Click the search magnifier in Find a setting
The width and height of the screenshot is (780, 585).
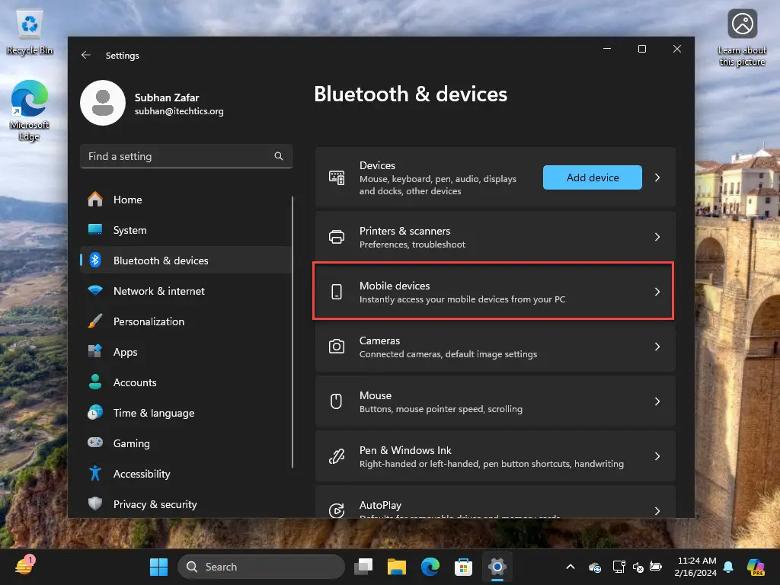pyautogui.click(x=279, y=156)
